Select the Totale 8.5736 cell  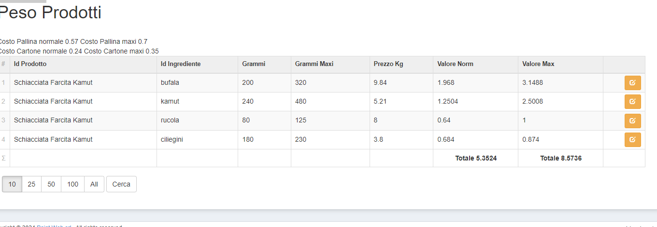560,158
